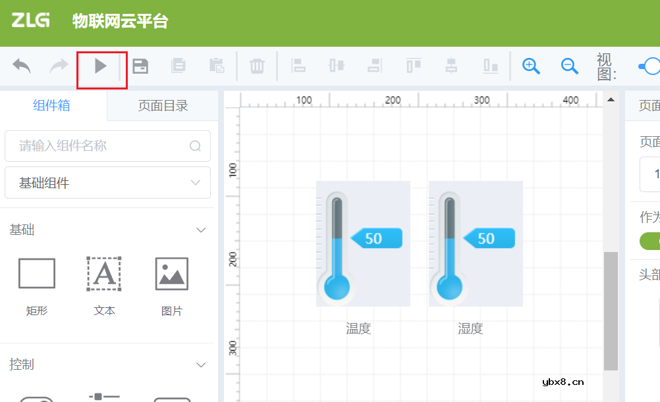Click the trash delete icon

[x=257, y=66]
